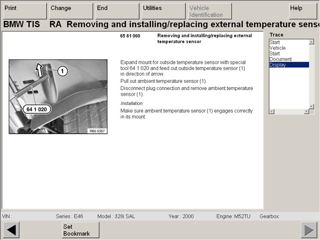Open the Utilities menu
Image resolution: width=320 pixels, height=240 pixels.
163,11
